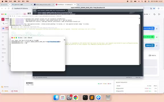Open the Shell menu in the menu bar
The width and height of the screenshot is (164, 102).
(x=11, y=1)
